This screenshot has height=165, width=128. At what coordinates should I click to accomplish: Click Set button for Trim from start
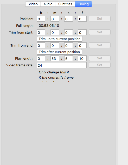tap(100, 32)
